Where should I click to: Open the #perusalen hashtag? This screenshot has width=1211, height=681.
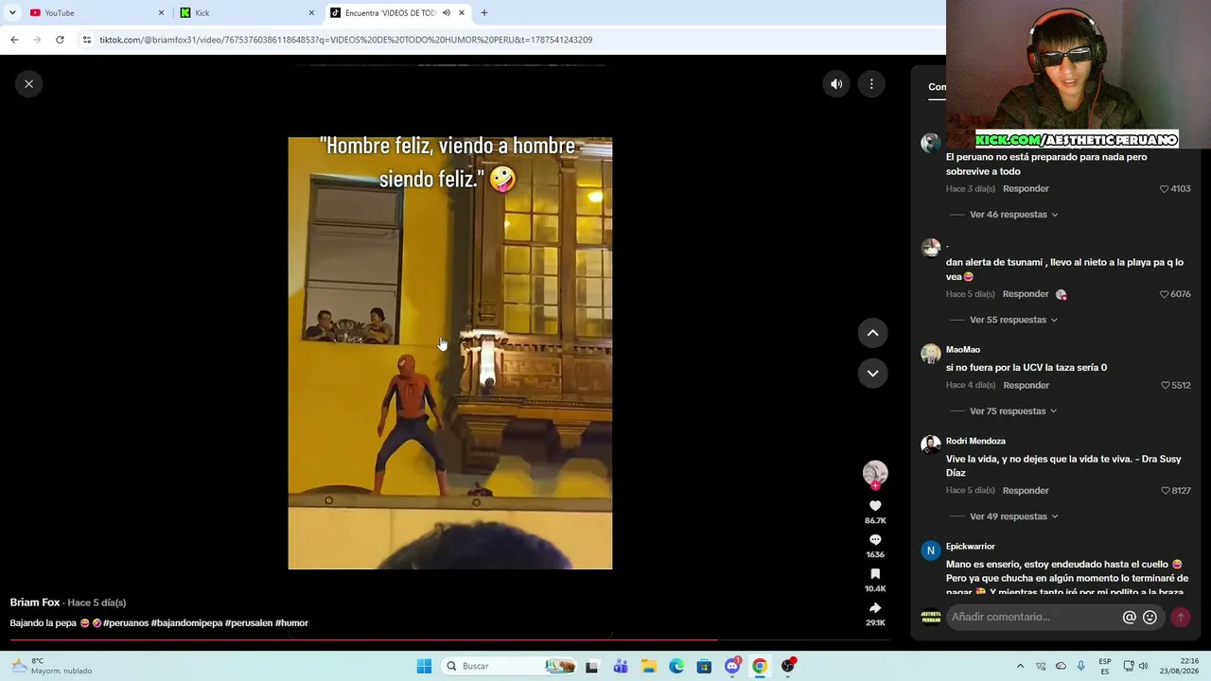(249, 623)
